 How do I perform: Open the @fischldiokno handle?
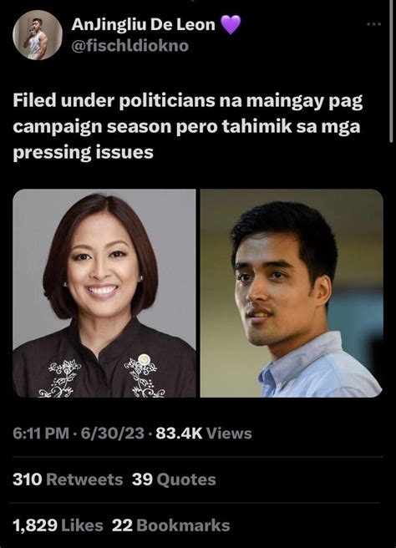[x=130, y=46]
